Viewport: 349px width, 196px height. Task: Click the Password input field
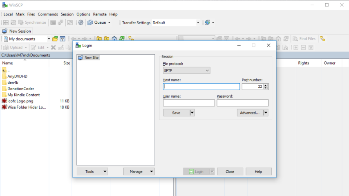[243, 103]
